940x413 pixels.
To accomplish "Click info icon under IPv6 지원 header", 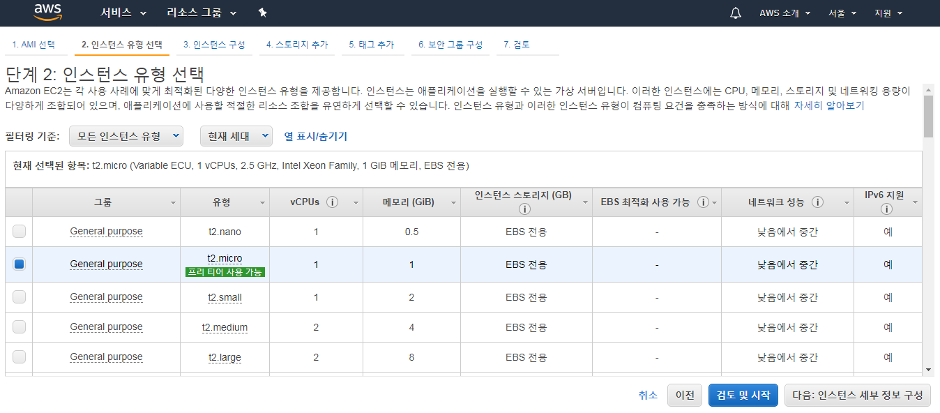I will point(886,209).
